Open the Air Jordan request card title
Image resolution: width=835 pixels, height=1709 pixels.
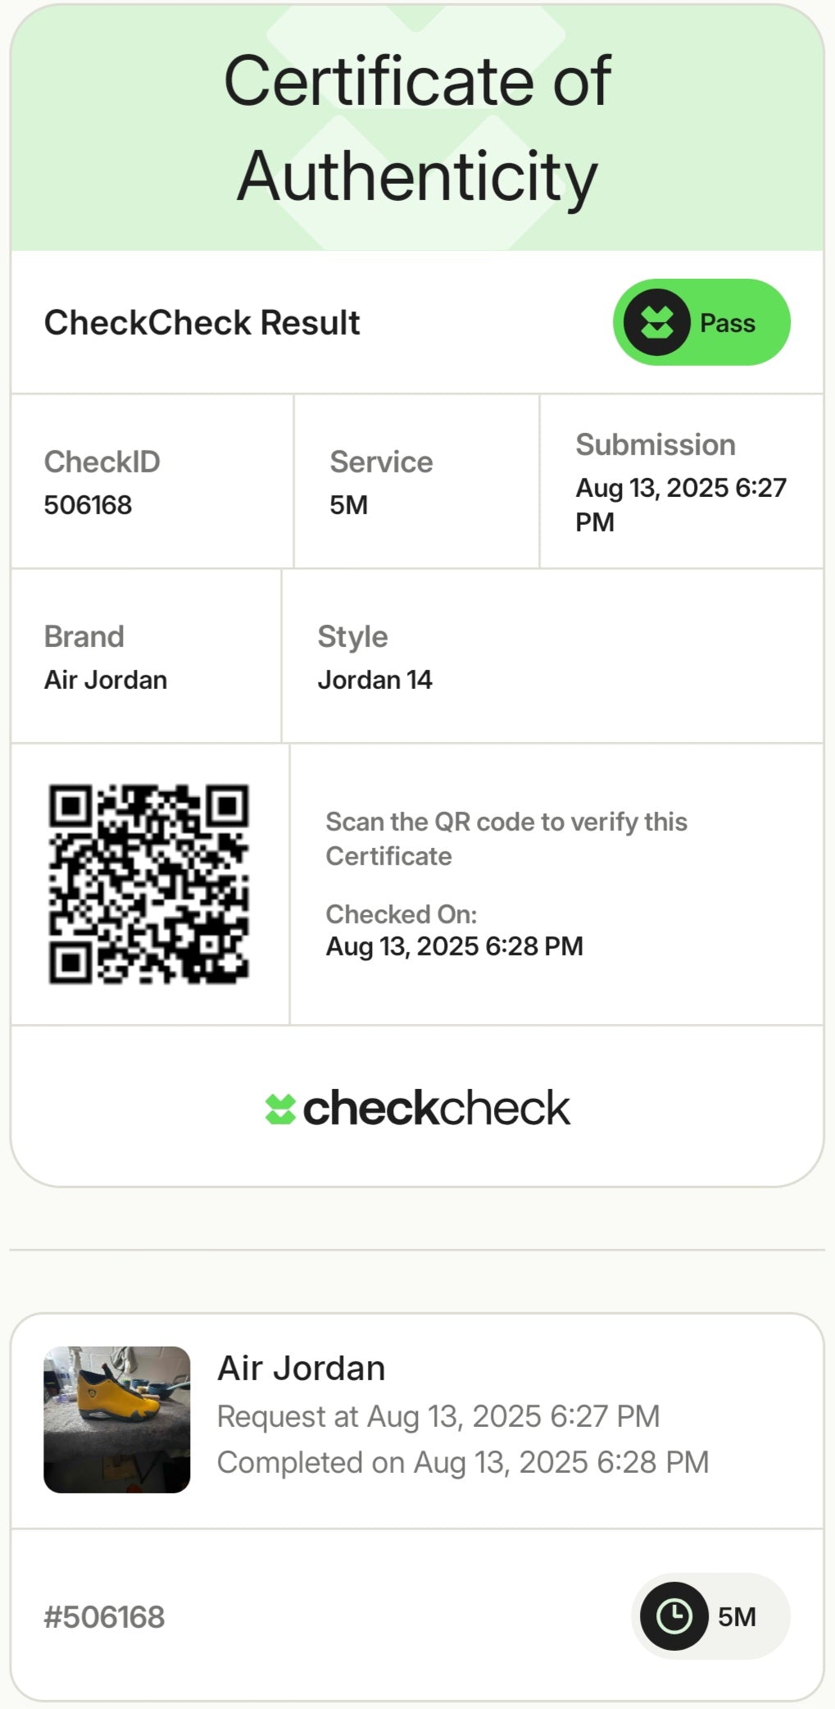(x=301, y=1368)
